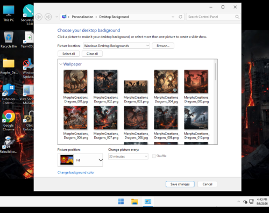Image resolution: width=269 pixels, height=213 pixels.
Task: Click the settings sync tray icon
Action: click(x=245, y=202)
